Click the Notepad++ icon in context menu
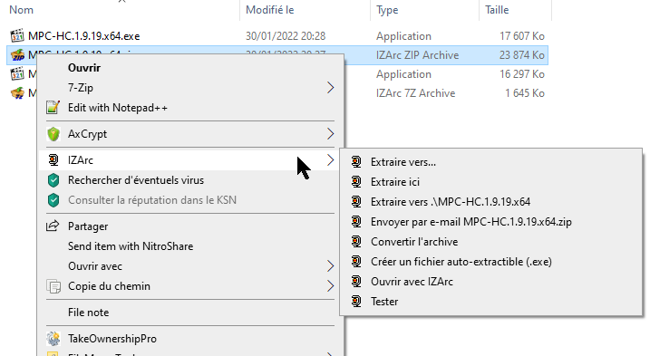The image size is (650, 356). point(53,107)
